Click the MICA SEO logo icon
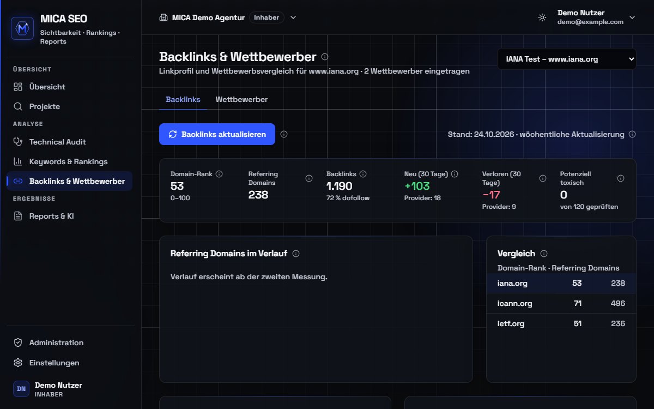Screen dimensions: 654x409 tap(22, 28)
